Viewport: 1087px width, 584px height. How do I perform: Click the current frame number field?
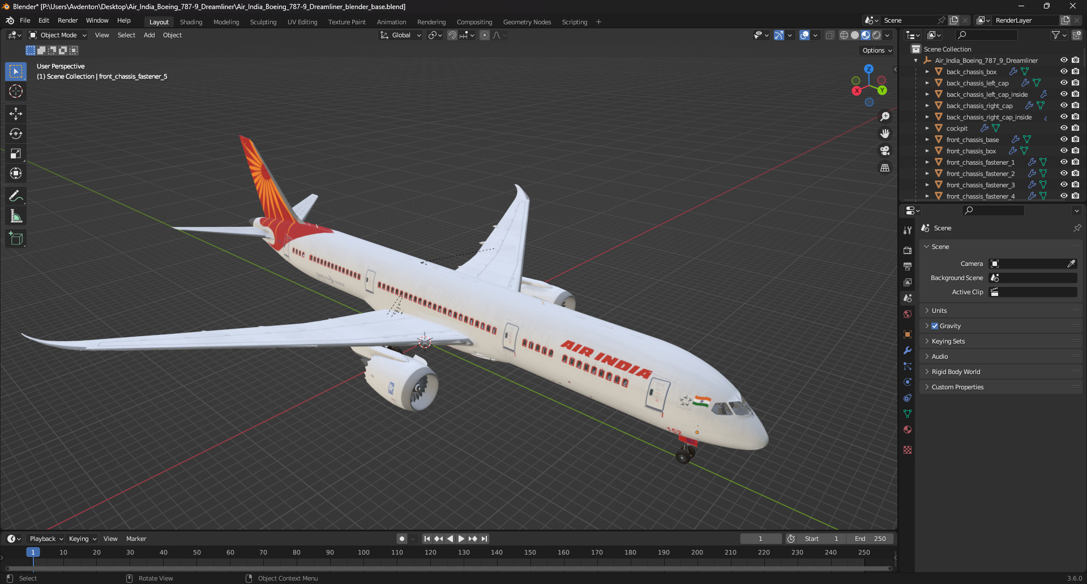[760, 539]
